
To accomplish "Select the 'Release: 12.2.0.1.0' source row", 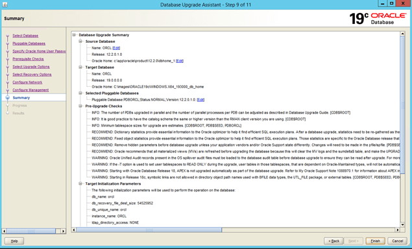I will coord(106,54).
